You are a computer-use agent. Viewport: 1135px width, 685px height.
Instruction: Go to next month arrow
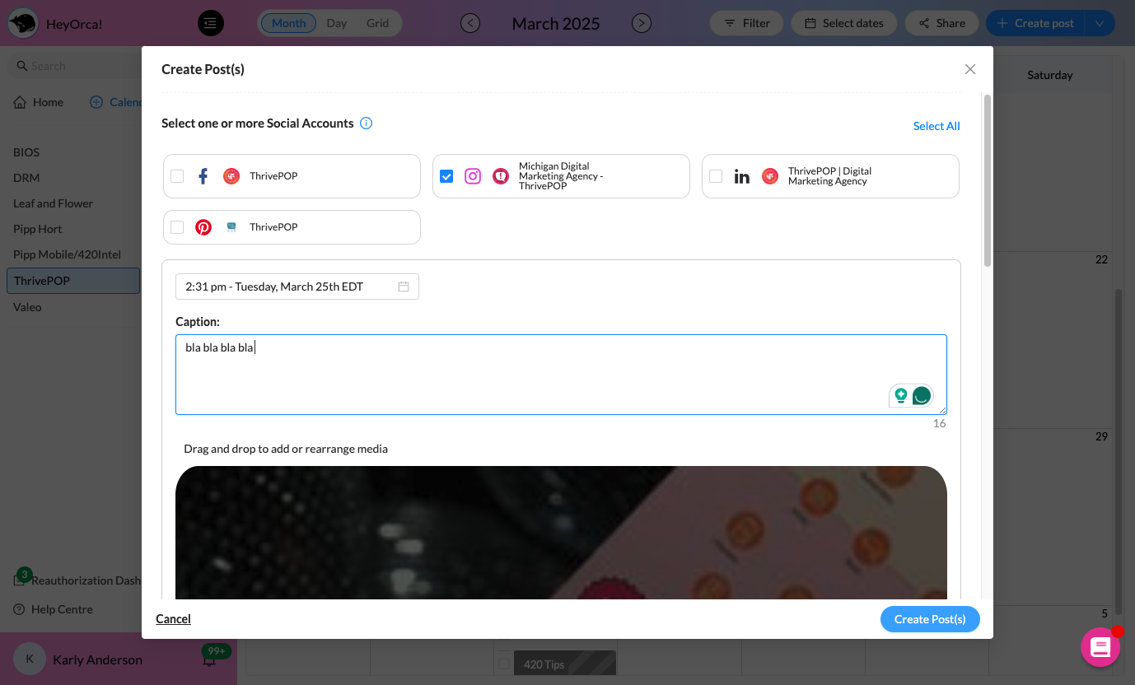(x=642, y=23)
